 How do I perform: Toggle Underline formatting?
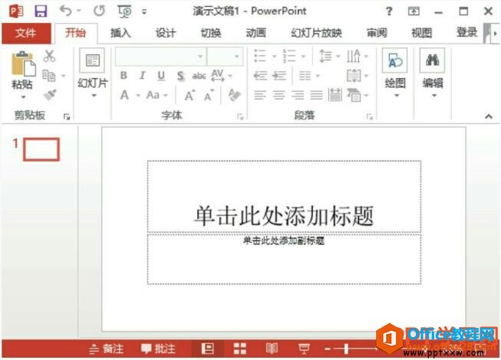[x=161, y=76]
